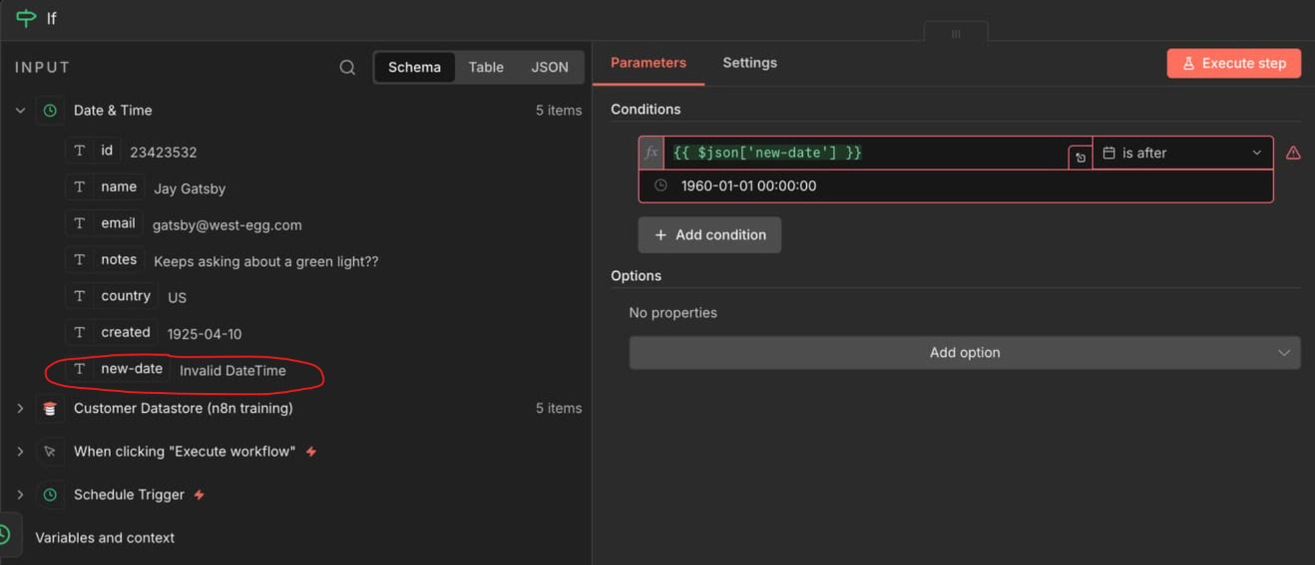Open the Settings tab
Image resolution: width=1315 pixels, height=565 pixels.
(750, 62)
